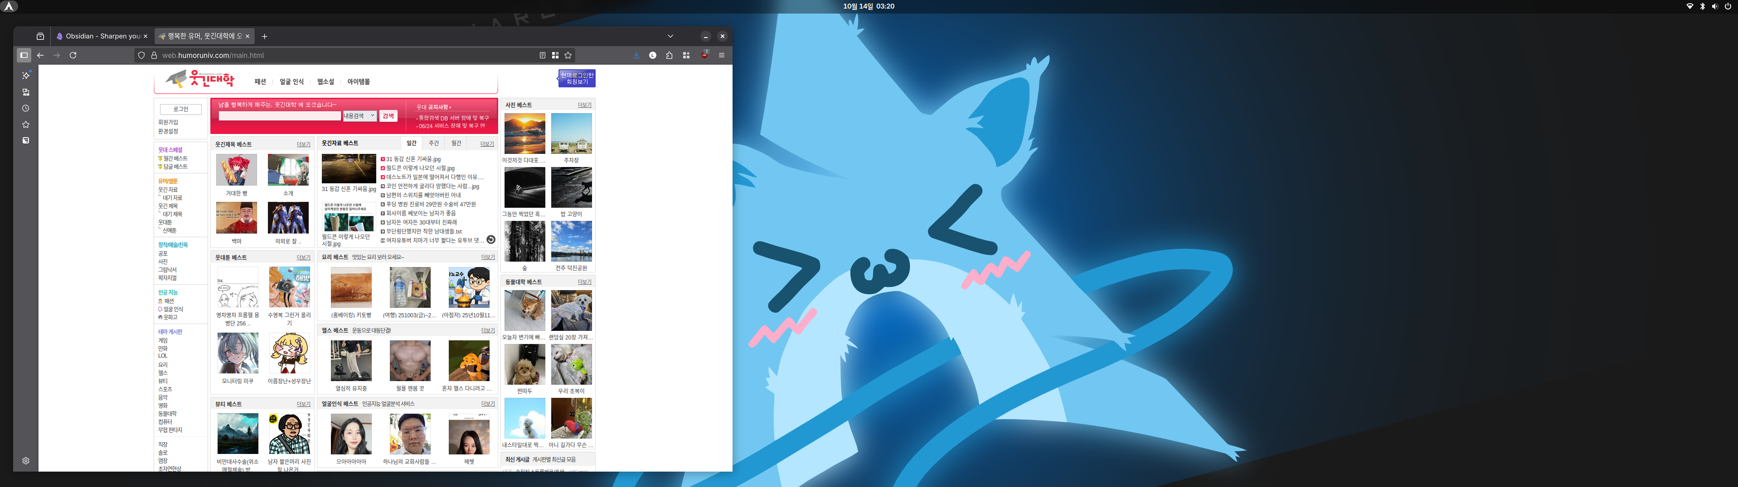
Task: Open the 환경설정 settings link
Action: coord(168,131)
